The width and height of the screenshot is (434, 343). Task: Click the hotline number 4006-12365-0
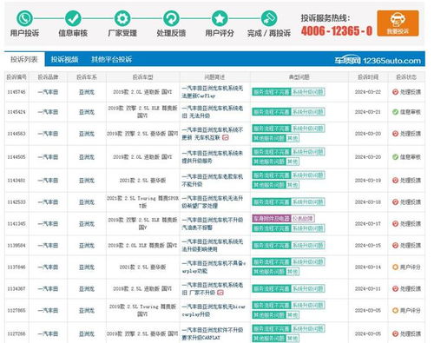point(337,30)
